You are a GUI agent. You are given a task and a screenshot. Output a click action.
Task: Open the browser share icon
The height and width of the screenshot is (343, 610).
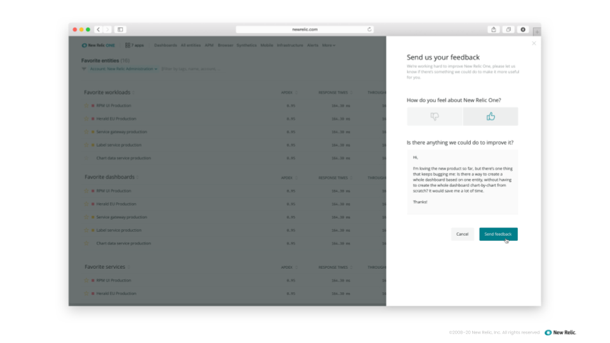494,30
